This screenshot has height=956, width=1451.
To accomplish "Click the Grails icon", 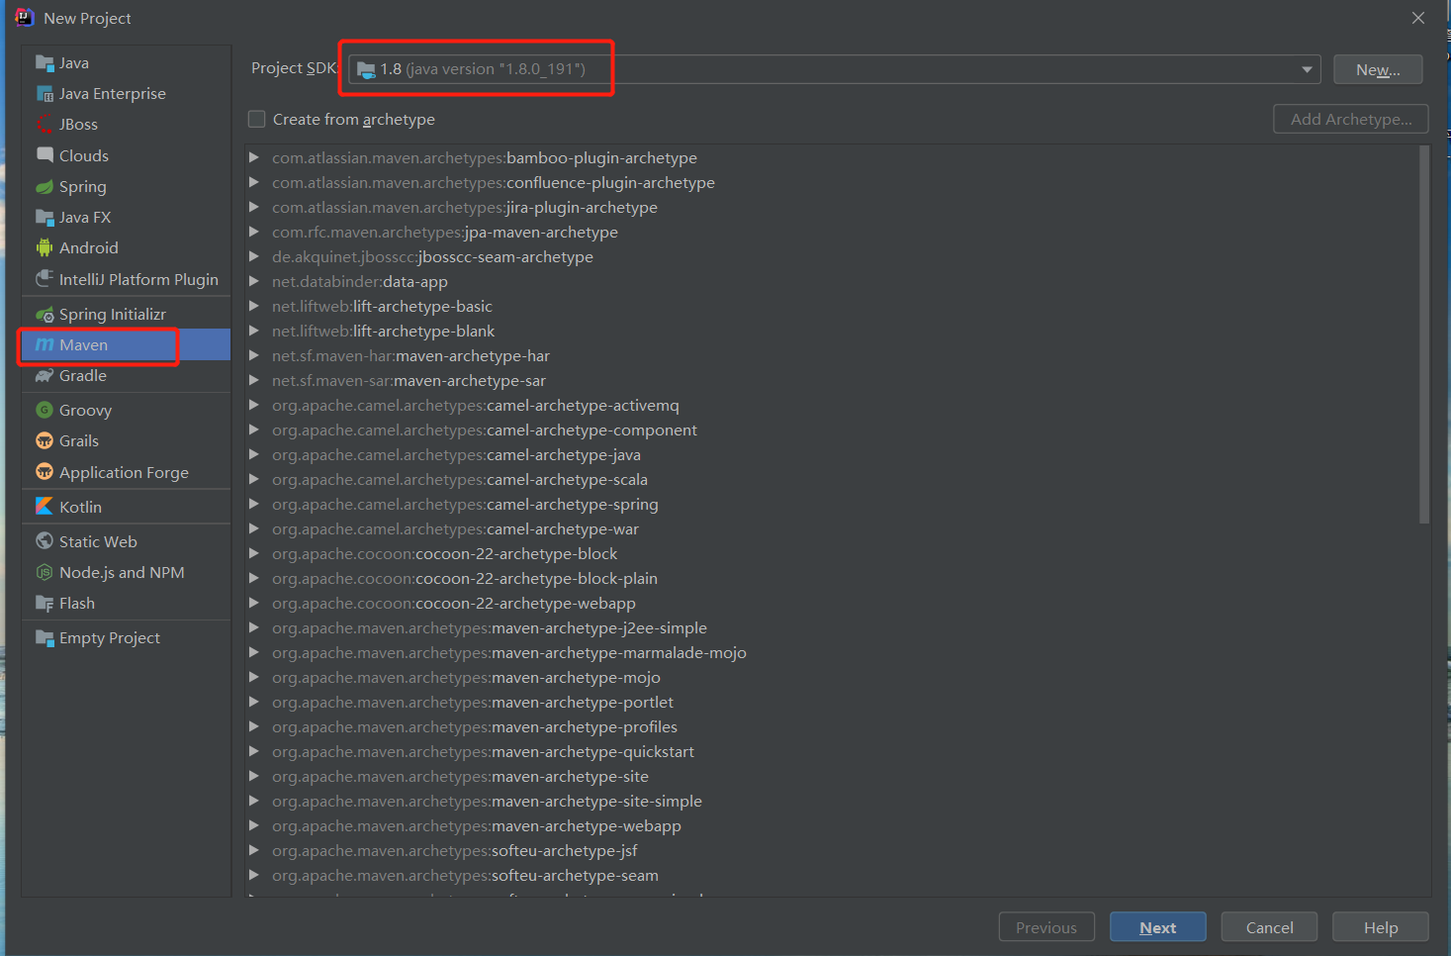I will (45, 441).
